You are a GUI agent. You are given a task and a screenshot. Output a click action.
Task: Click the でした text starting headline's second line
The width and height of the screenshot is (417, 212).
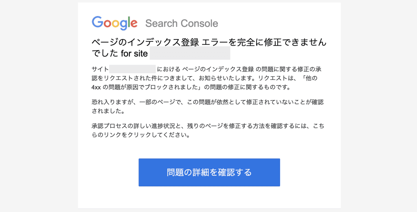point(105,54)
